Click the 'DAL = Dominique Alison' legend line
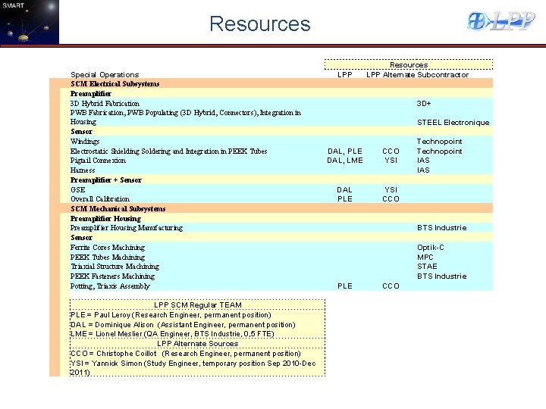Viewport: 546px width, 409px height. coord(183,324)
